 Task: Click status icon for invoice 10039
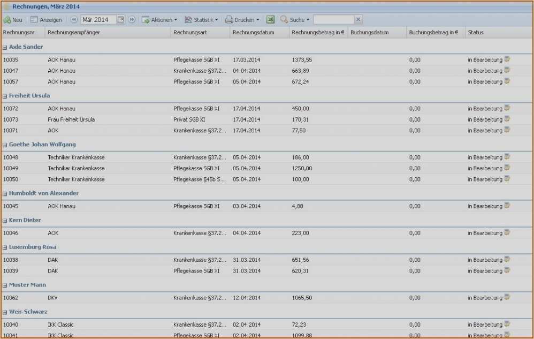[x=507, y=270]
